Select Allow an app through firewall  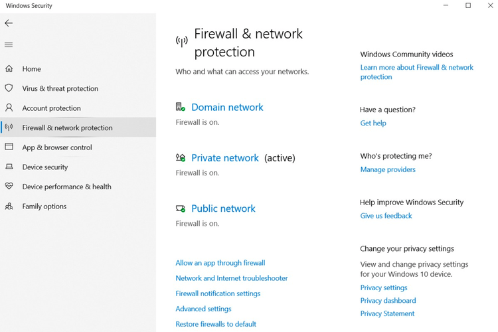[x=220, y=263]
